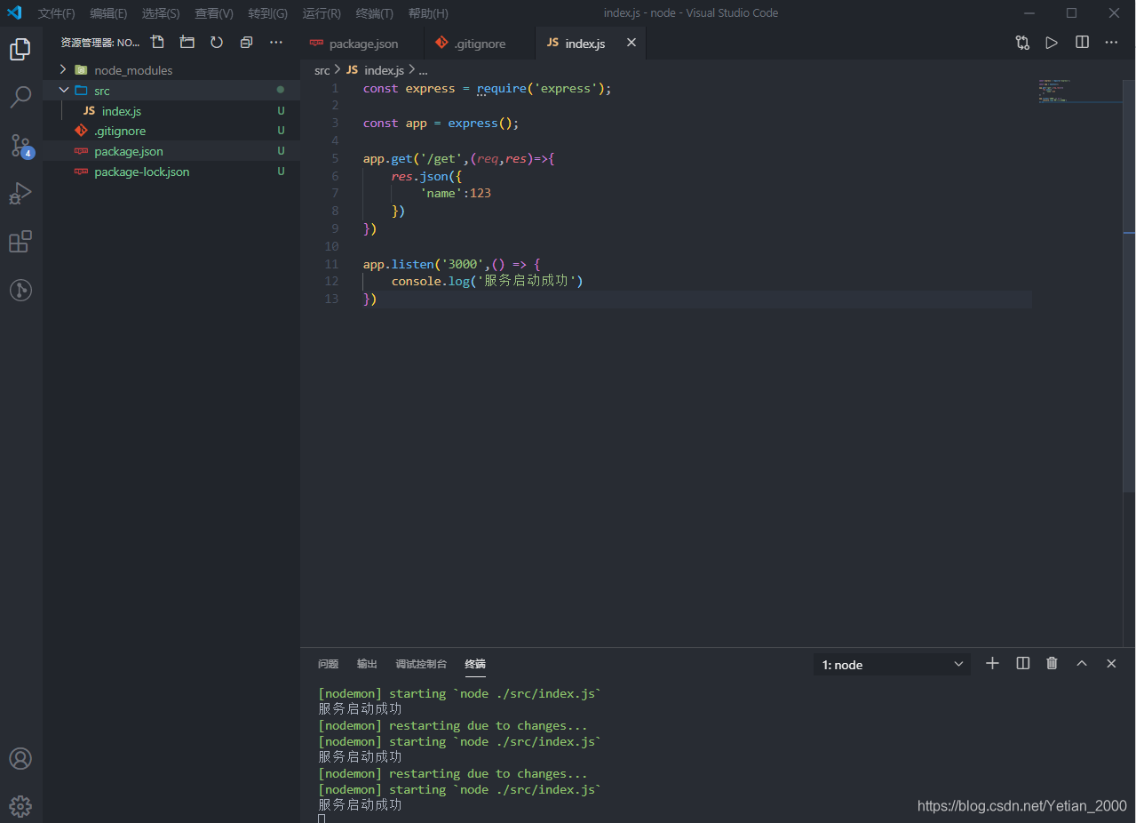Viewport: 1136px width, 823px height.
Task: Click the breadcrumb ellipsis symbol segment
Action: [x=424, y=70]
